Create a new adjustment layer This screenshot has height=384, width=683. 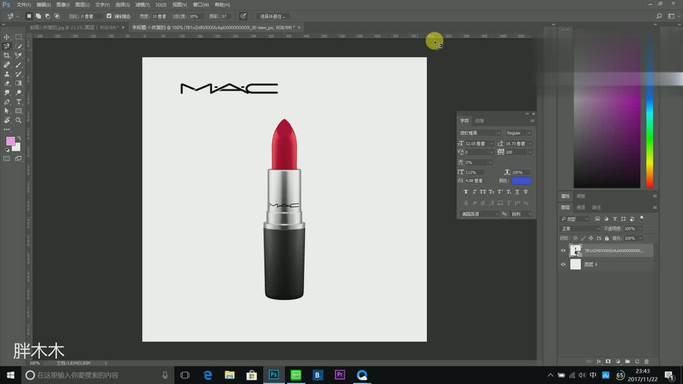[618, 362]
